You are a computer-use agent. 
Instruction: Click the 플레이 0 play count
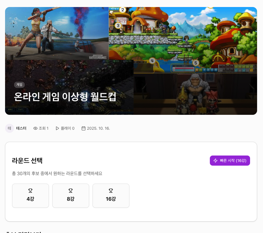tap(68, 128)
